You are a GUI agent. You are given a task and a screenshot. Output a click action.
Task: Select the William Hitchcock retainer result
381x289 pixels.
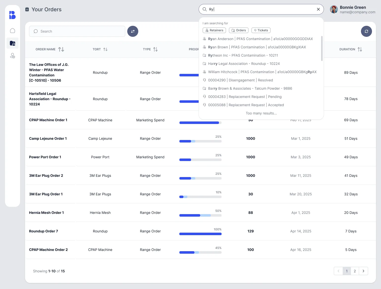pos(260,72)
